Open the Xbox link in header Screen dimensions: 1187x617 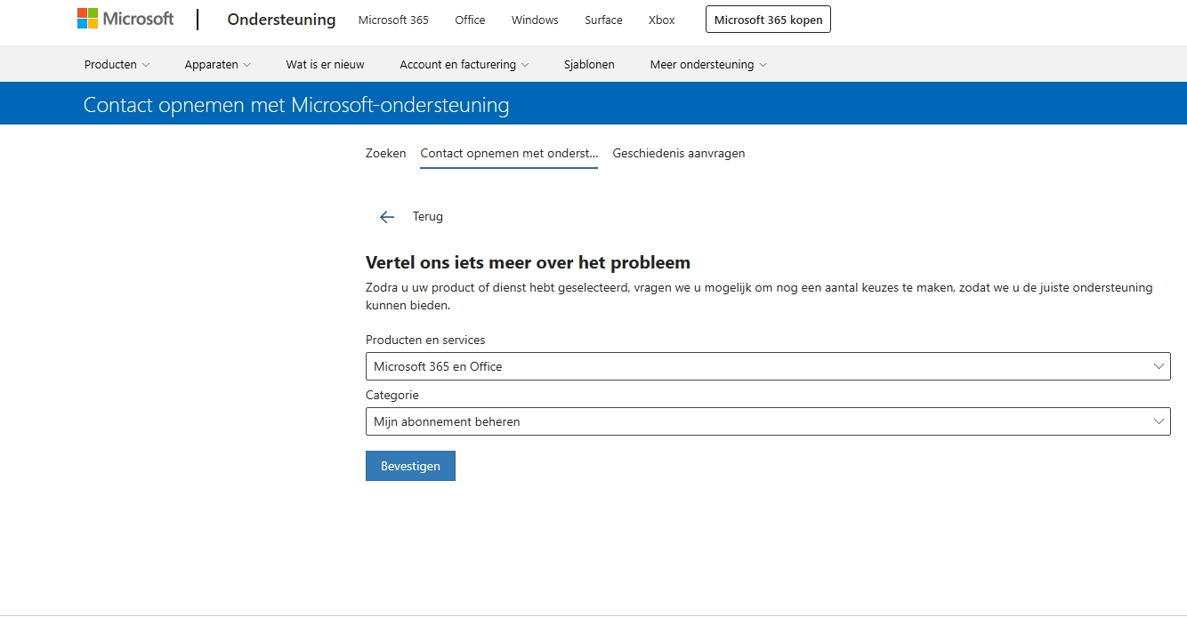(x=662, y=20)
